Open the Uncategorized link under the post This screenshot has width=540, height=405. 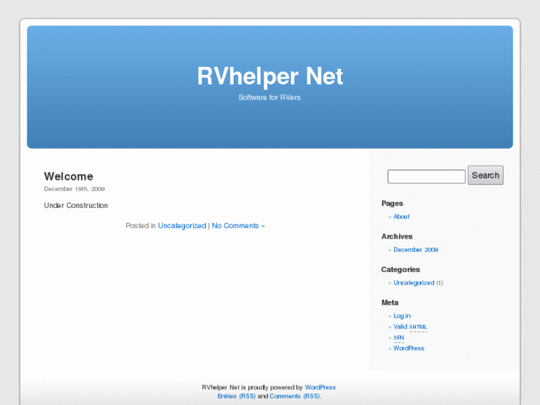(x=182, y=226)
